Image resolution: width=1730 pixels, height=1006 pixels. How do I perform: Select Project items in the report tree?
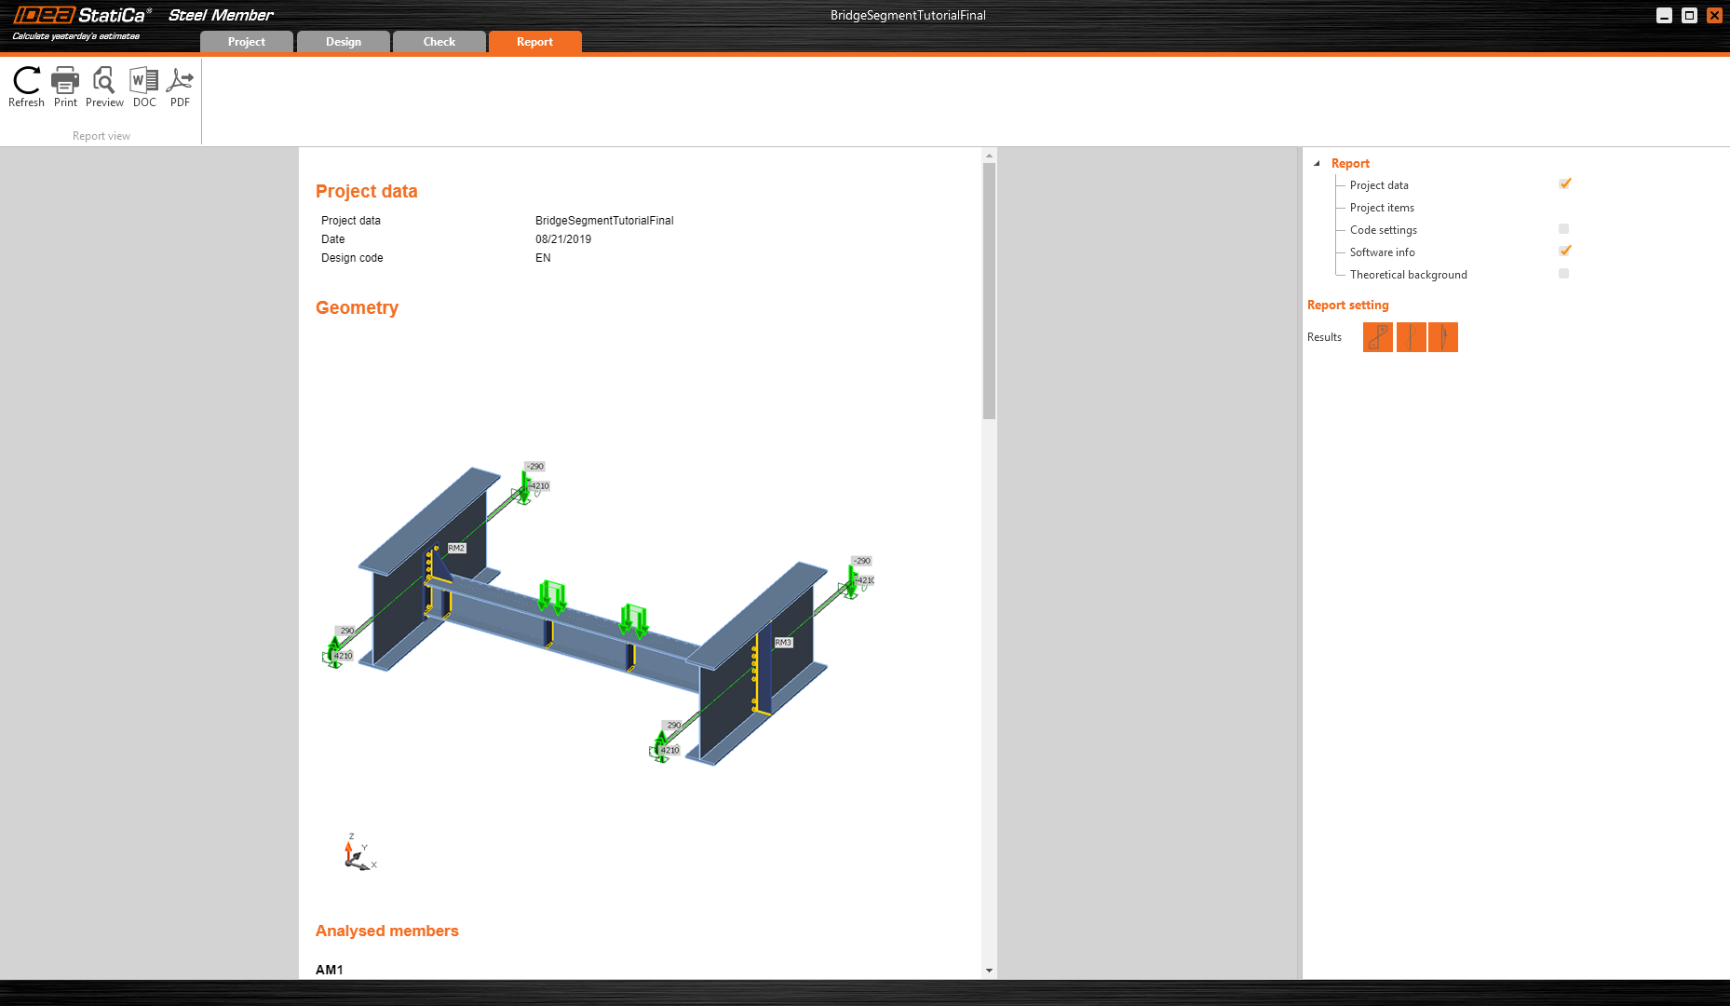tap(1381, 207)
